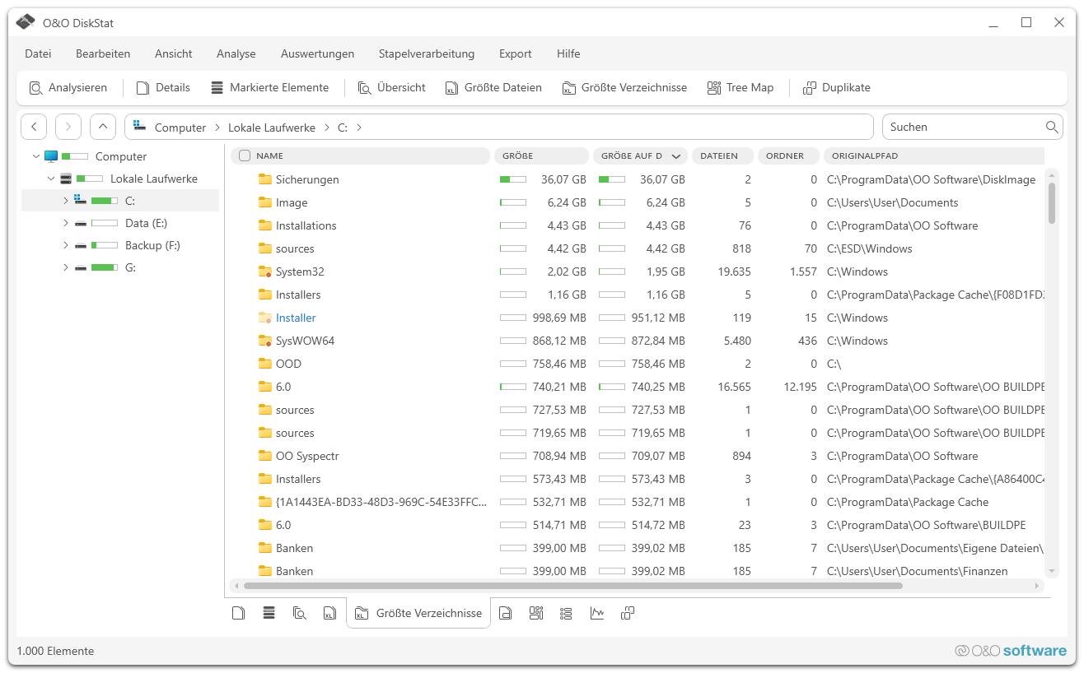Click Größte Verzeichnisse in the top toolbar
Viewport: 1084px width, 673px height.
click(624, 88)
